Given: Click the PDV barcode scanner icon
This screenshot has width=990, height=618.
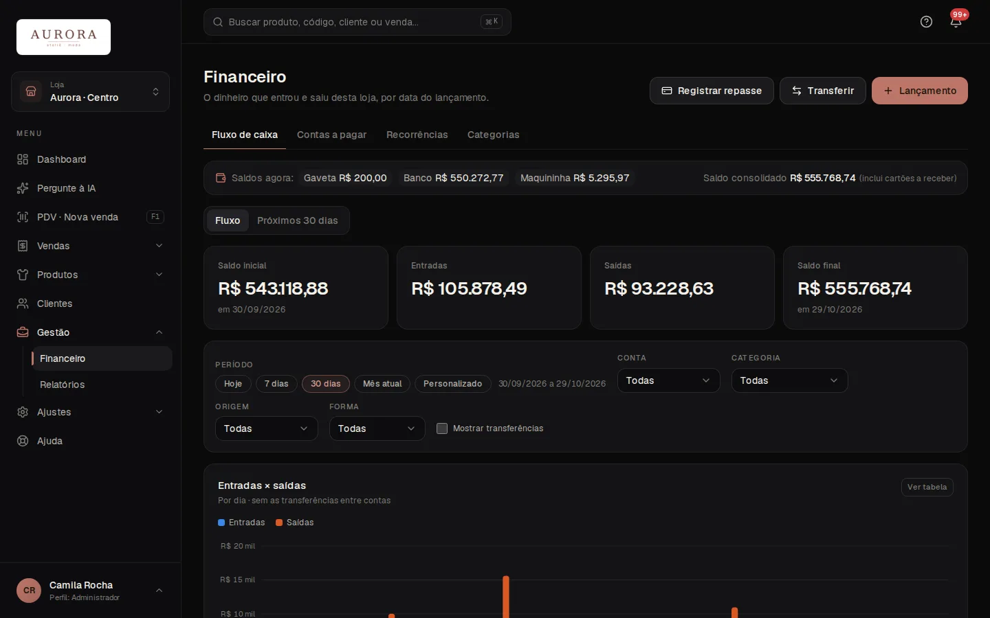Looking at the screenshot, I should 23,217.
